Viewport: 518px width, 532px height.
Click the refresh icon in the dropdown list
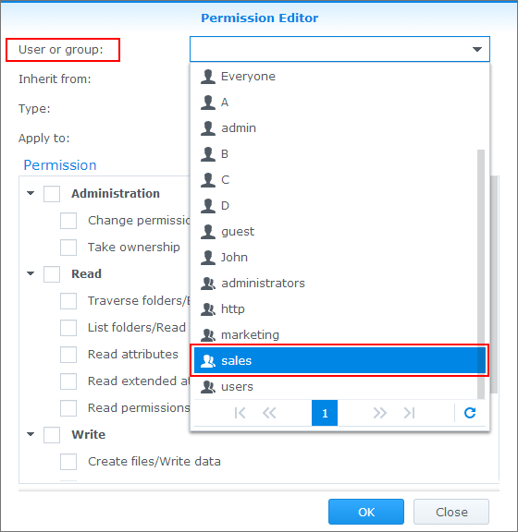470,413
